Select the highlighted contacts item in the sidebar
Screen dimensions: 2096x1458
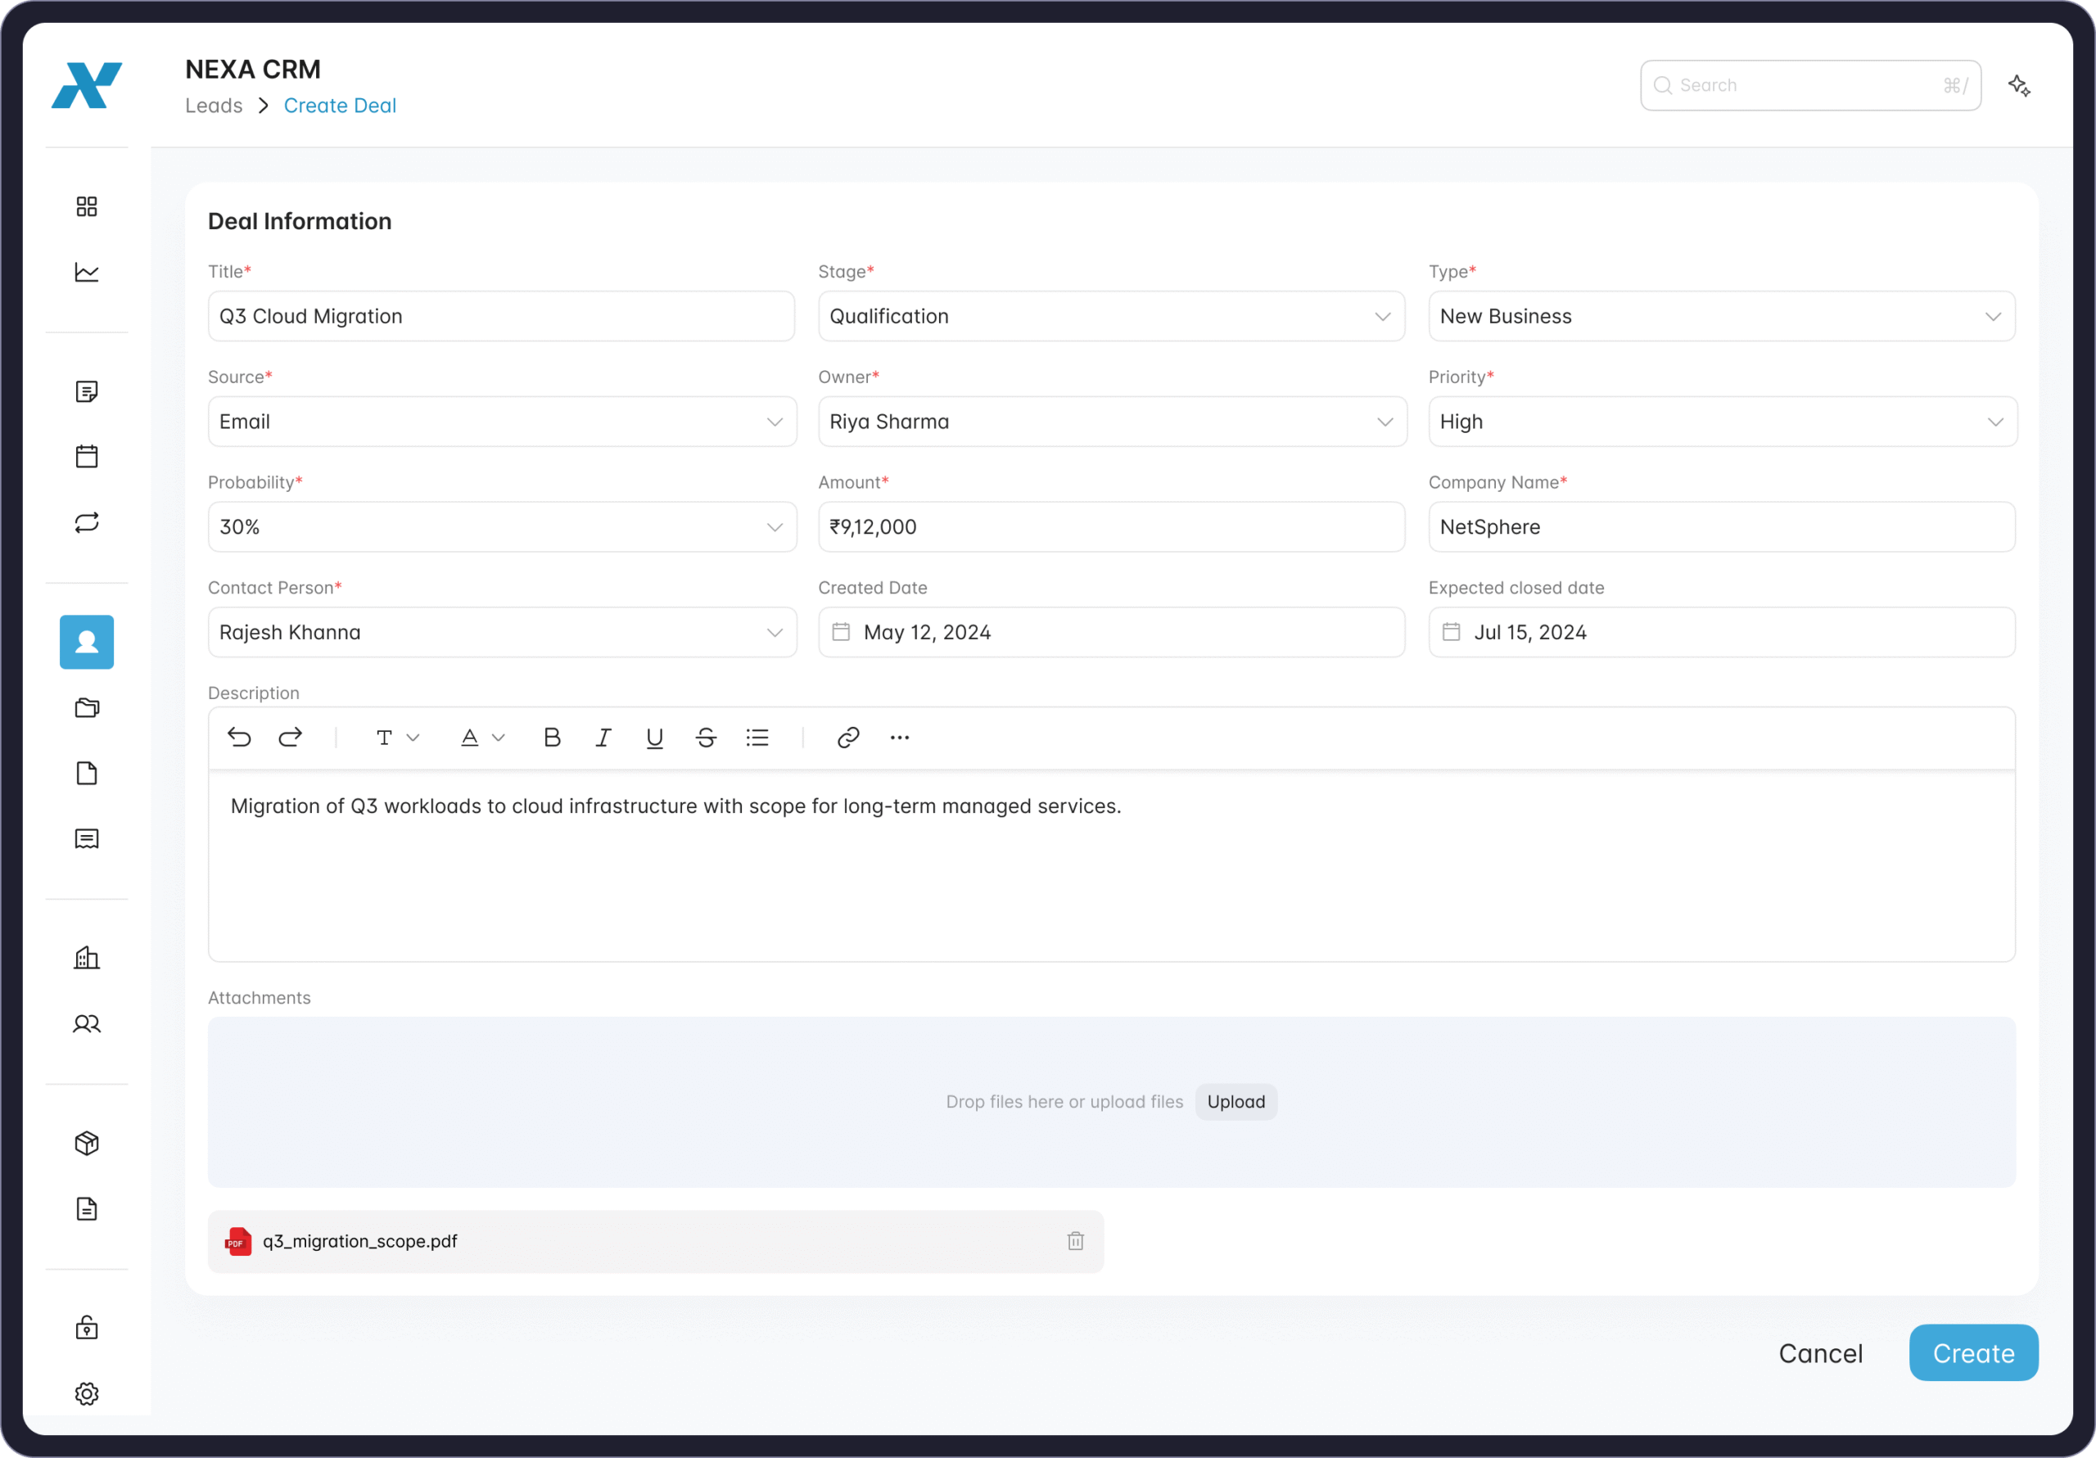point(87,642)
